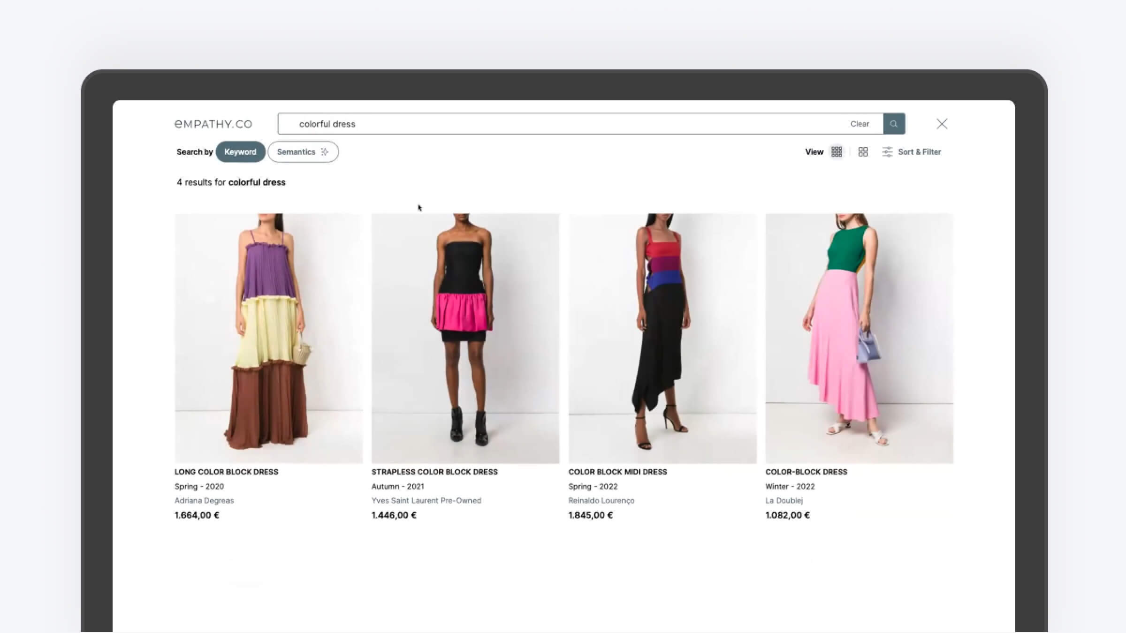This screenshot has width=1126, height=633.
Task: Click the magnifier search button
Action: click(x=894, y=124)
